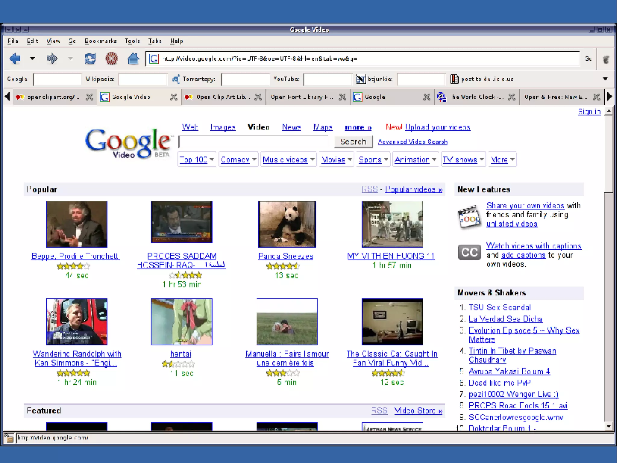Click the Back arrow navigation icon
Screen dimensions: 617x463
(x=15, y=58)
